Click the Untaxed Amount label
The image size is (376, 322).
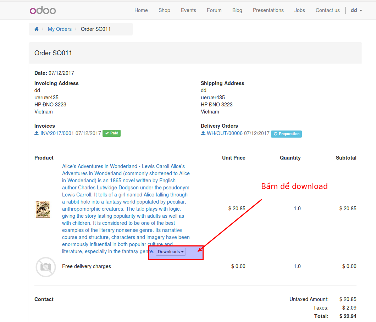(x=309, y=299)
